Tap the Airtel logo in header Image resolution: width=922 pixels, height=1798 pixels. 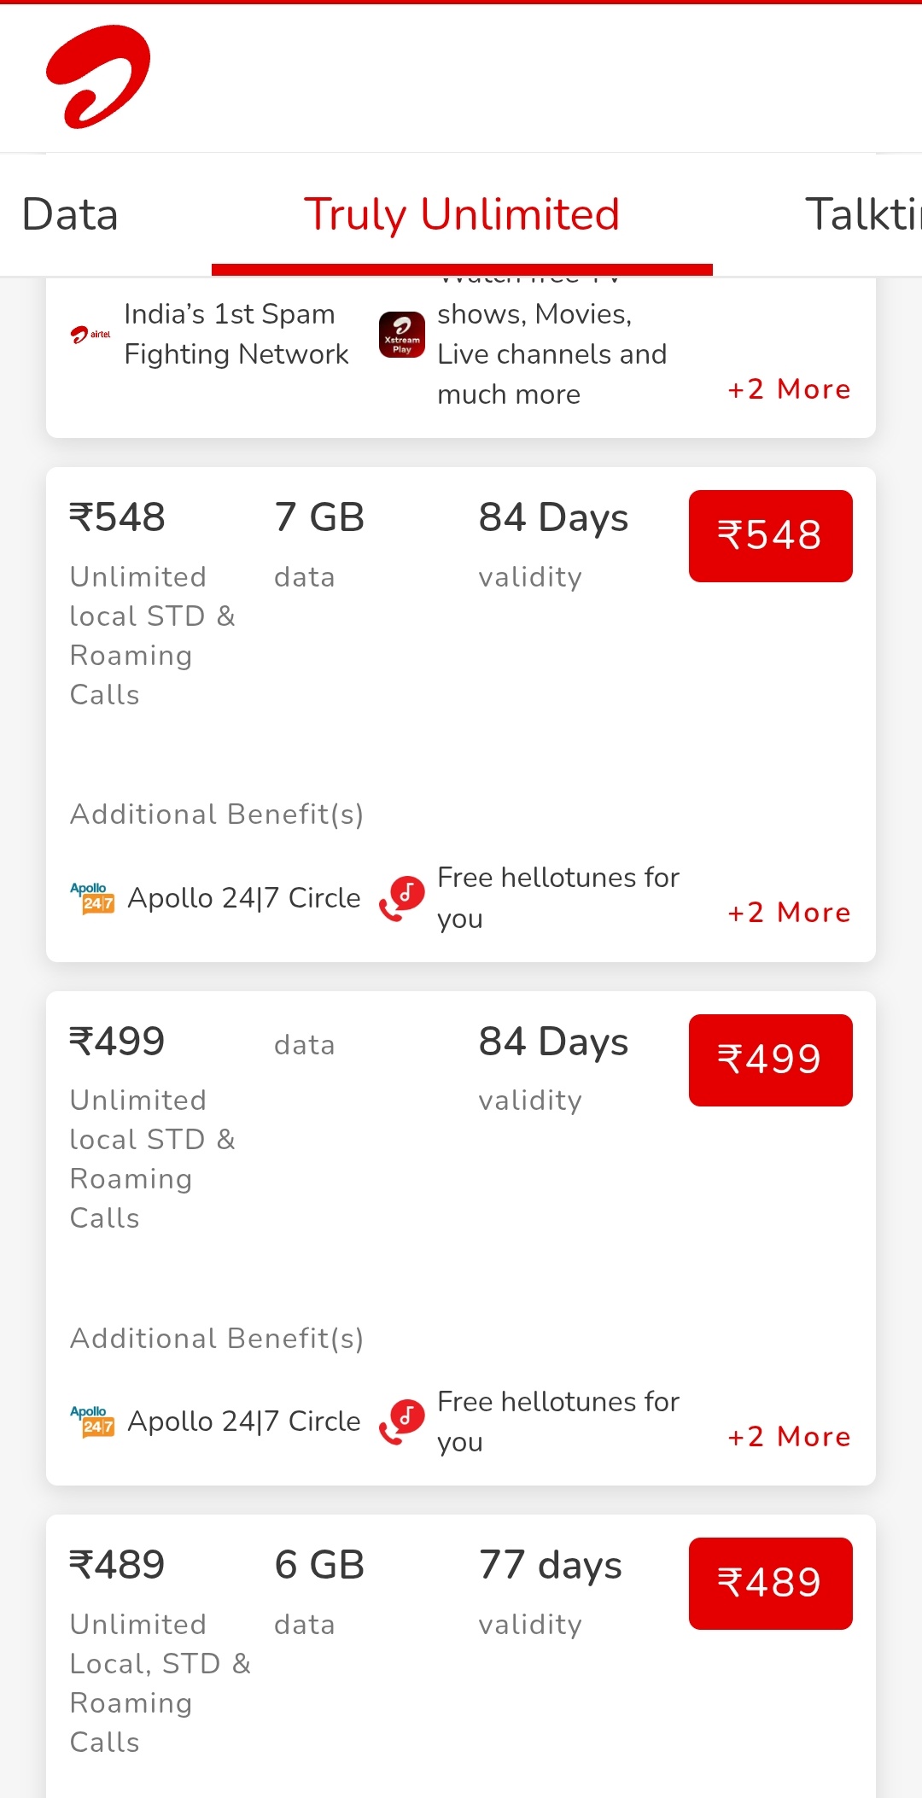(x=98, y=77)
